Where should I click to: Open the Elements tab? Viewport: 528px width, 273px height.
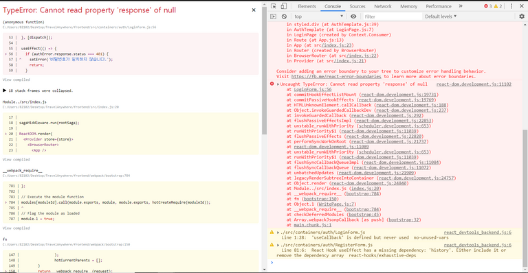307,6
